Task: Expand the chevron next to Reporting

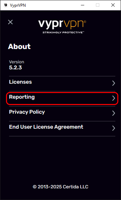Action: (114, 98)
